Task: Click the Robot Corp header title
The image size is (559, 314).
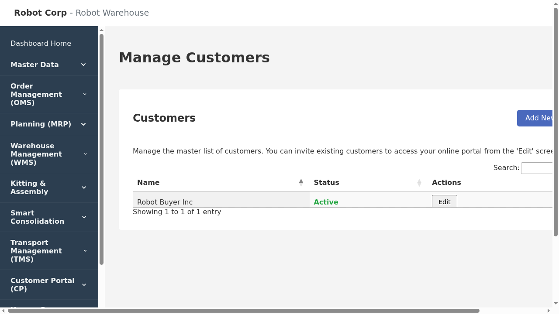Action: pos(40,13)
